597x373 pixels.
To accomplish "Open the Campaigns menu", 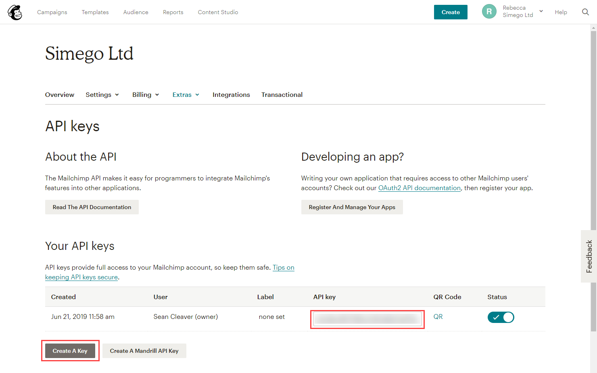I will (x=52, y=12).
